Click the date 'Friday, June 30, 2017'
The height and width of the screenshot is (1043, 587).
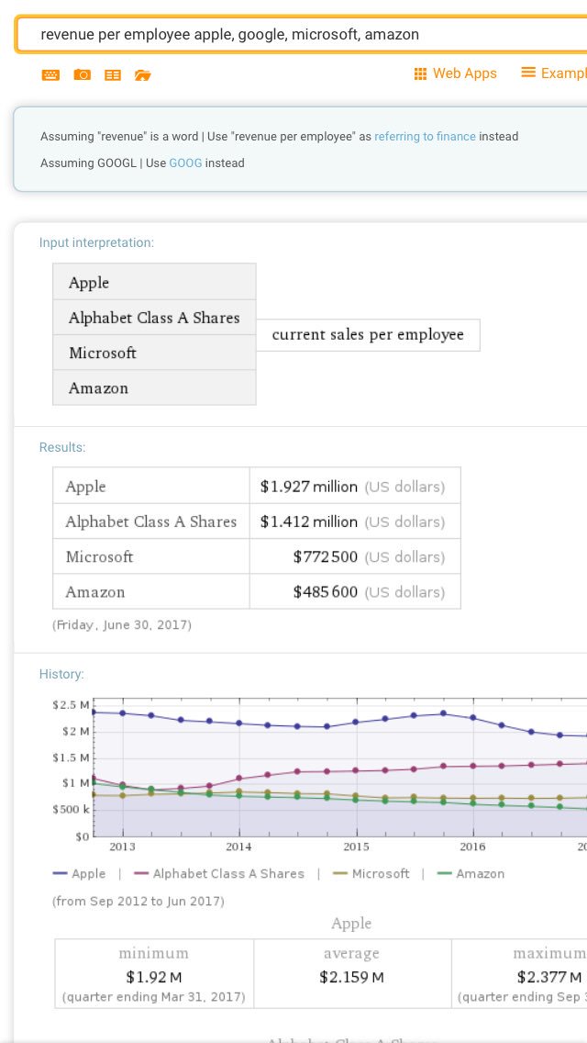click(122, 625)
